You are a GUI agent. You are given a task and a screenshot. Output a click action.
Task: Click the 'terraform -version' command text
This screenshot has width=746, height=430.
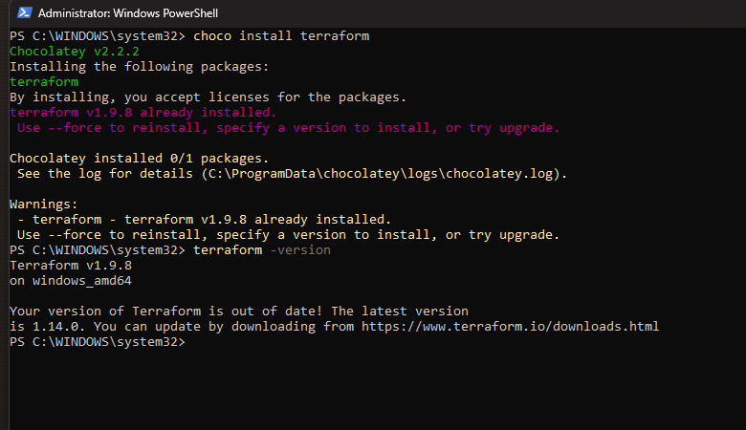(x=262, y=250)
